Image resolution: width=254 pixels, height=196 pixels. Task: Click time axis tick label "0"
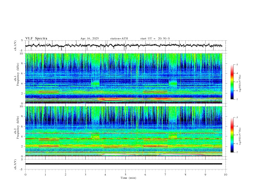(25, 175)
